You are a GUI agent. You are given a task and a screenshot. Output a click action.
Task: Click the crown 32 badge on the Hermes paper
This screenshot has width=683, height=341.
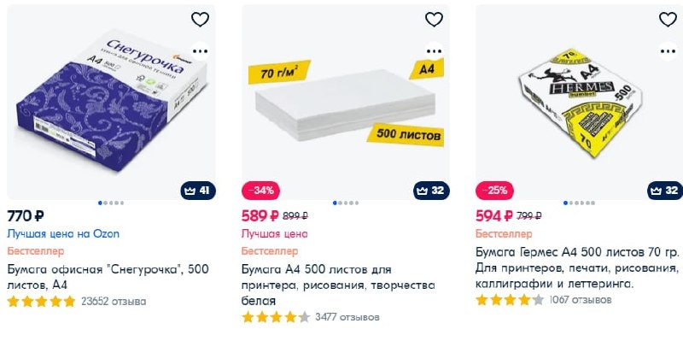665,191
